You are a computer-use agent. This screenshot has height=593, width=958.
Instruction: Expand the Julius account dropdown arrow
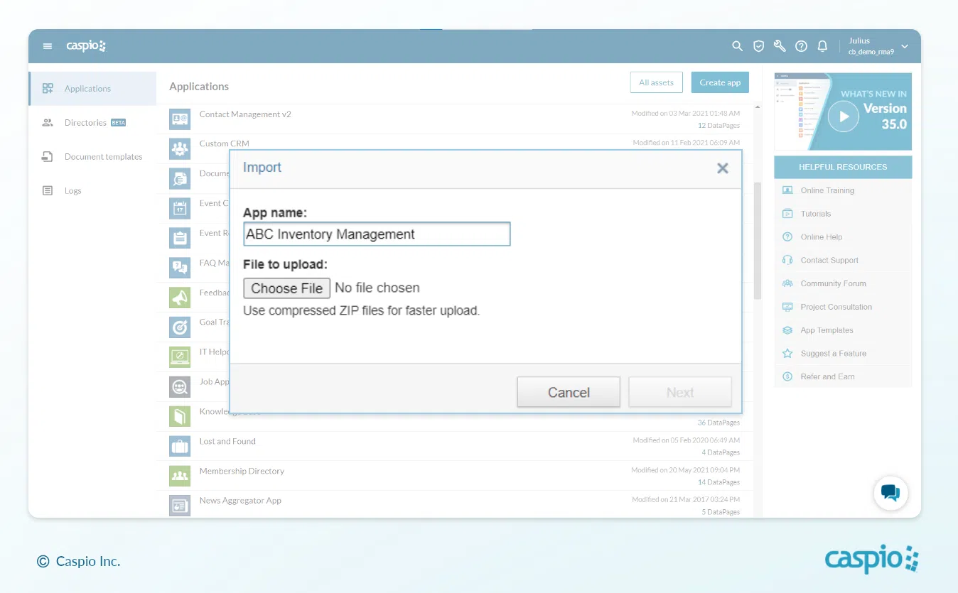(905, 46)
